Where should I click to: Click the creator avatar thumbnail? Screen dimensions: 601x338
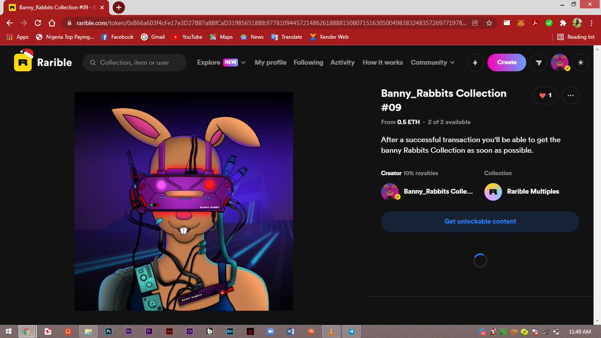[390, 191]
